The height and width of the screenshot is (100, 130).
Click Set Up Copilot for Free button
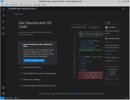[x=34, y=60]
